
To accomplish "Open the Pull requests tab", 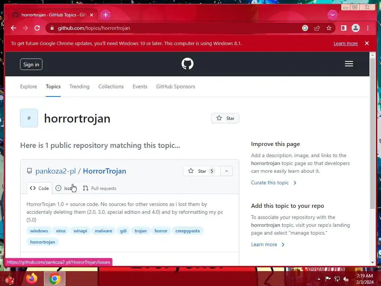I will (100, 188).
